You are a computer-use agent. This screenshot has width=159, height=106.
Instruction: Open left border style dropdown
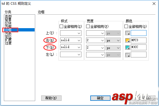pos(71,54)
